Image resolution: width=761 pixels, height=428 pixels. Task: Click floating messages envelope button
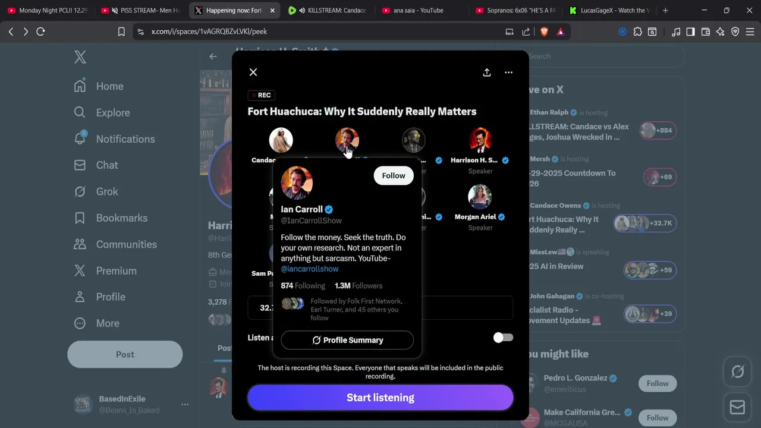point(737,407)
